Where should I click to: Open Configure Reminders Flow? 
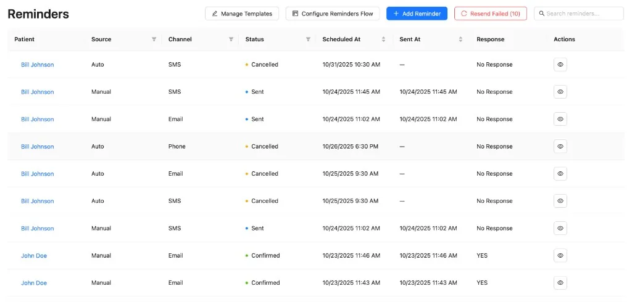tap(333, 14)
